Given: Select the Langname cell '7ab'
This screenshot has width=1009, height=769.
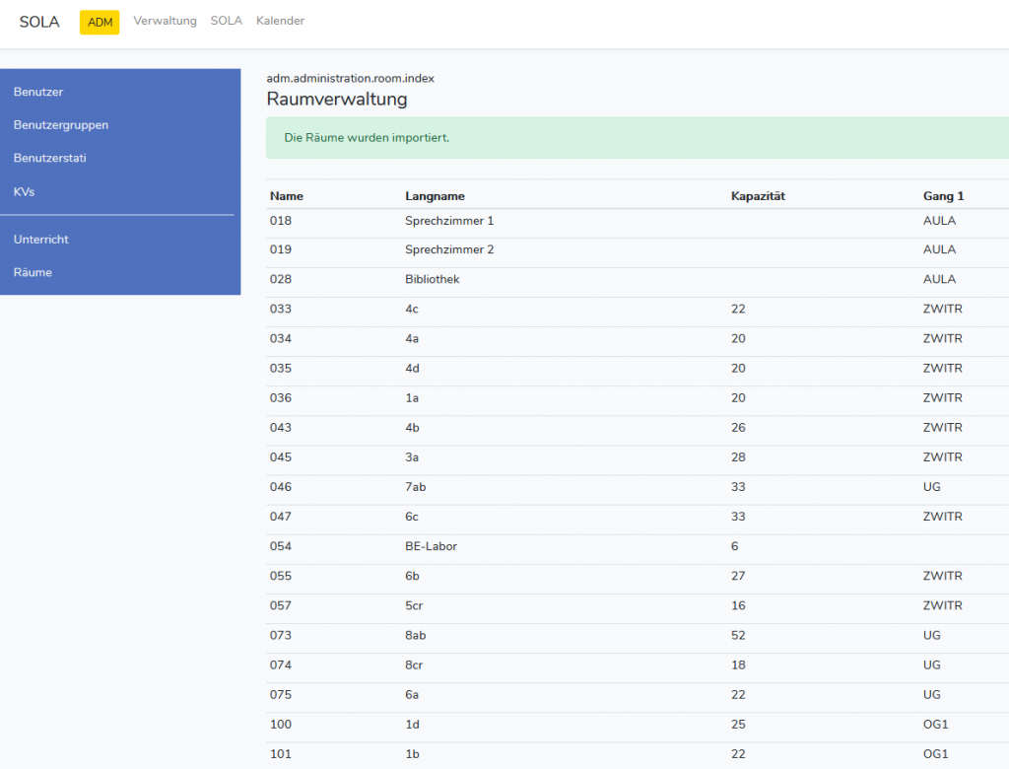Looking at the screenshot, I should pos(416,486).
